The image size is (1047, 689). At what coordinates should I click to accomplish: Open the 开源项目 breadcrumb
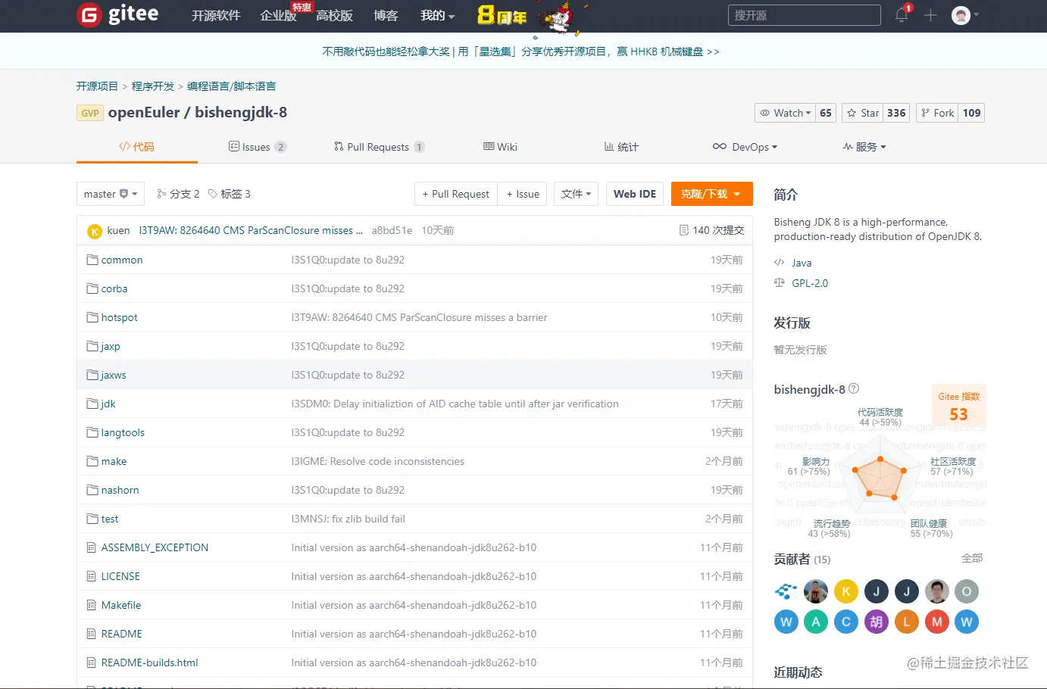tap(97, 86)
